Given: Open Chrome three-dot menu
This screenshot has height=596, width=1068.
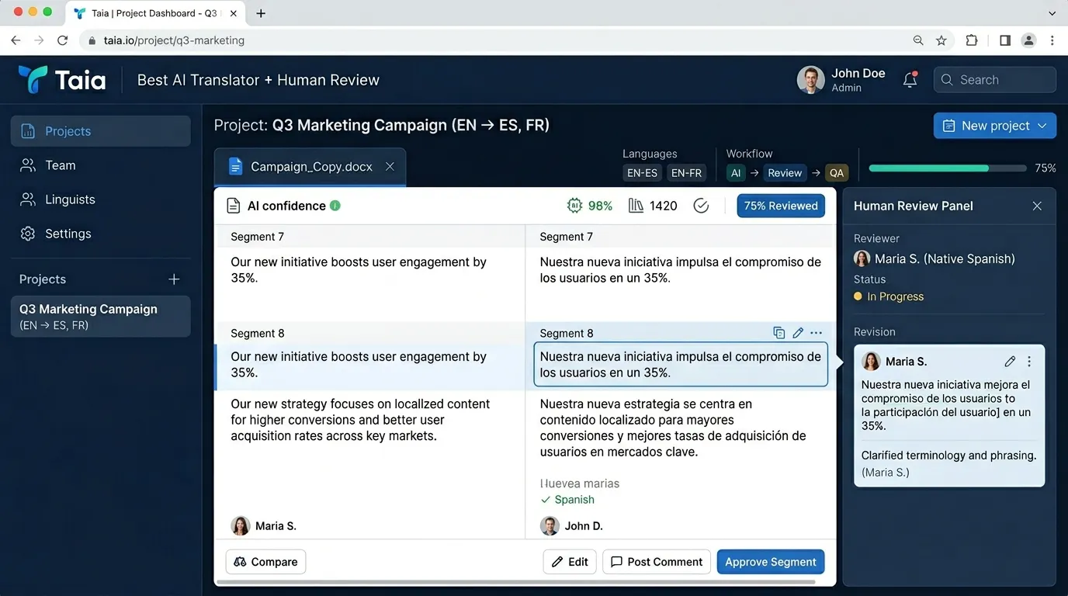Looking at the screenshot, I should pos(1052,40).
